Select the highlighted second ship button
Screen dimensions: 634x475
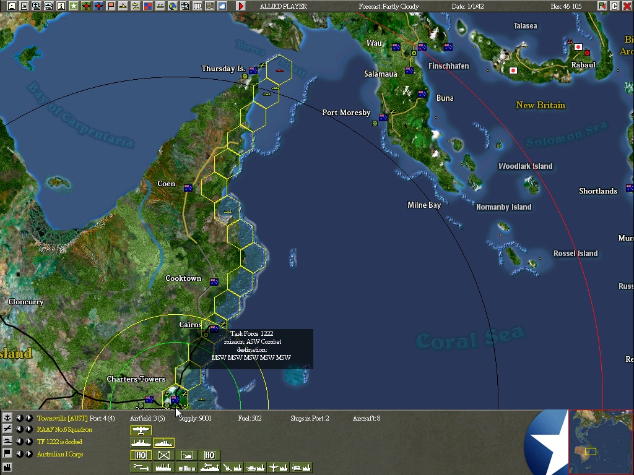pos(163,443)
